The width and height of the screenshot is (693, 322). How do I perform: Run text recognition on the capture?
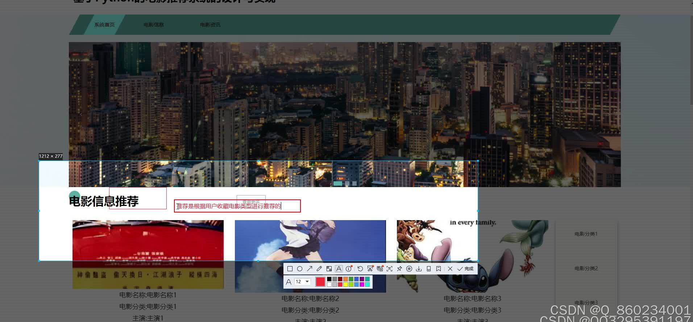pos(389,269)
